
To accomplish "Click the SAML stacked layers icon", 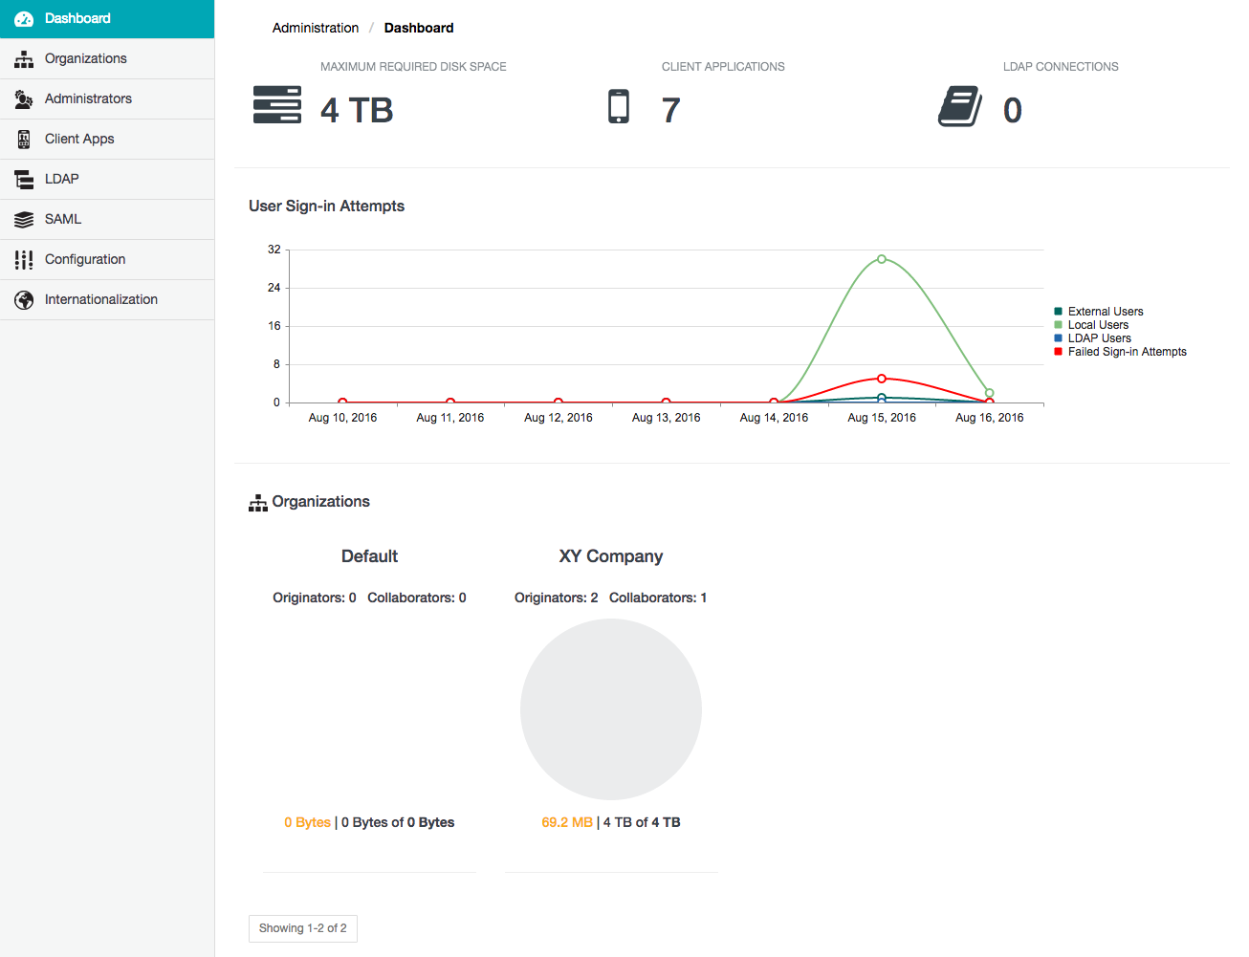I will point(24,220).
